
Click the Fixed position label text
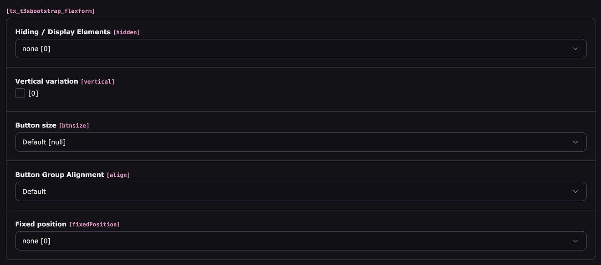click(41, 224)
